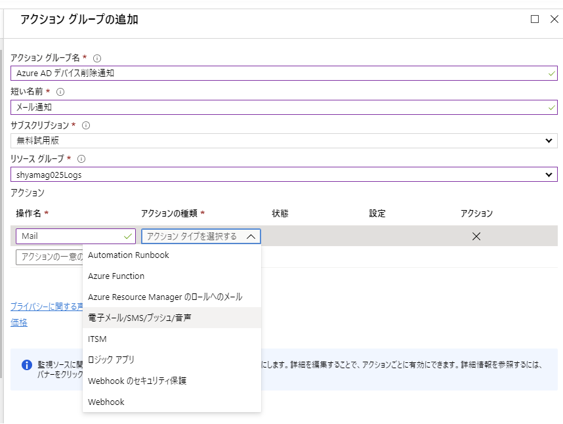Choose 電子メール/SMS/プッシュ/音声 option

point(172,318)
